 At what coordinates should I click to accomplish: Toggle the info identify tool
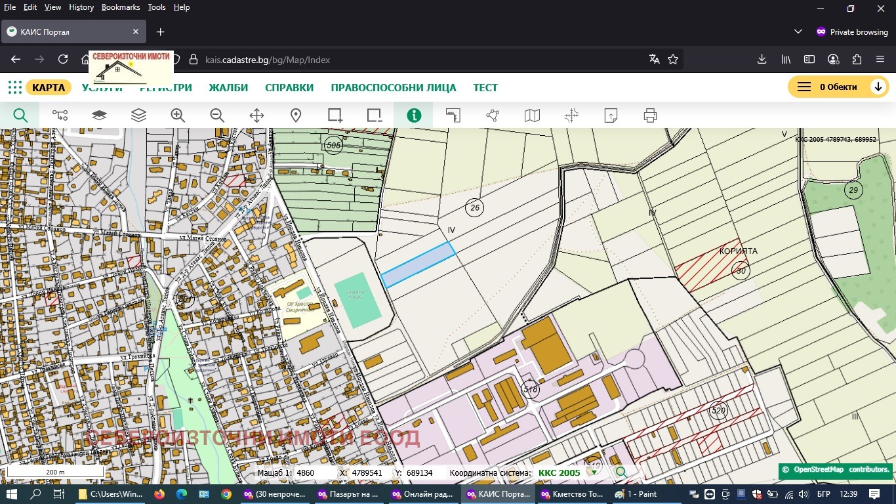[x=414, y=115]
